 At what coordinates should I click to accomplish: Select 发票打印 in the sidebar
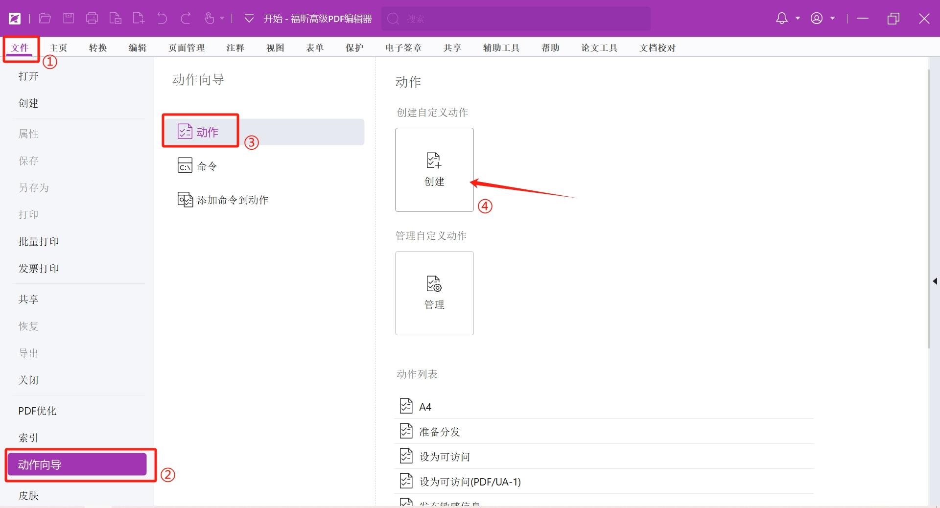39,268
